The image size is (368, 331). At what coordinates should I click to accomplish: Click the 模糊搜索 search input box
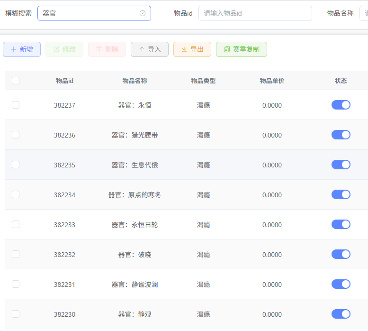pos(90,13)
